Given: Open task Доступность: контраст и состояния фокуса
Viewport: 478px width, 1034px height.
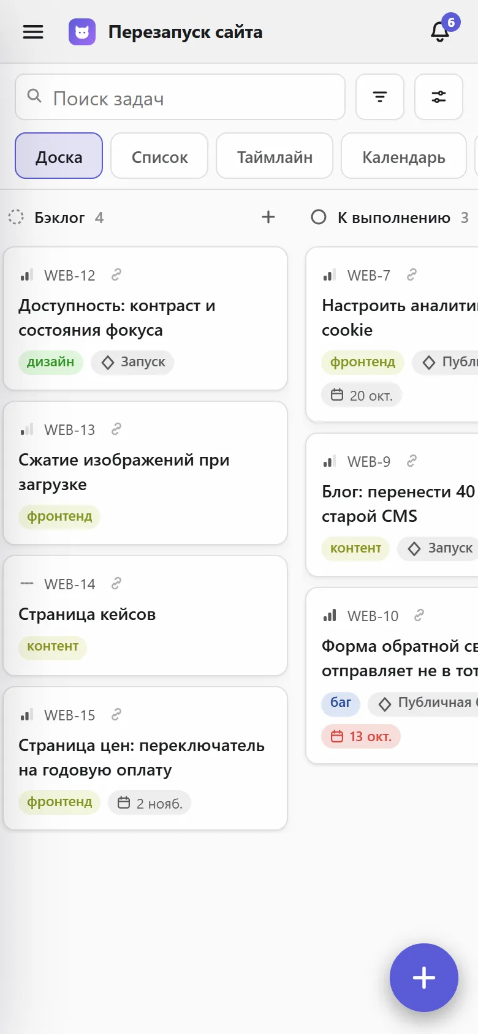Looking at the screenshot, I should tap(145, 319).
